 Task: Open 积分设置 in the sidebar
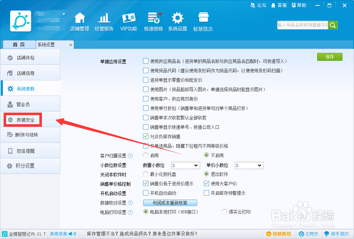pyautogui.click(x=30, y=166)
